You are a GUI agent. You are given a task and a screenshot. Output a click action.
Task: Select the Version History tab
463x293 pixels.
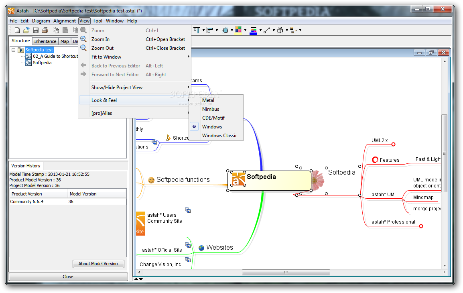click(x=26, y=166)
